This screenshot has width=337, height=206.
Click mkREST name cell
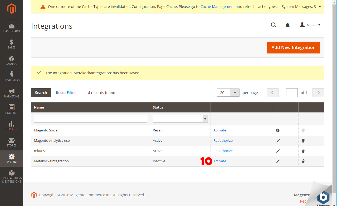coord(91,151)
